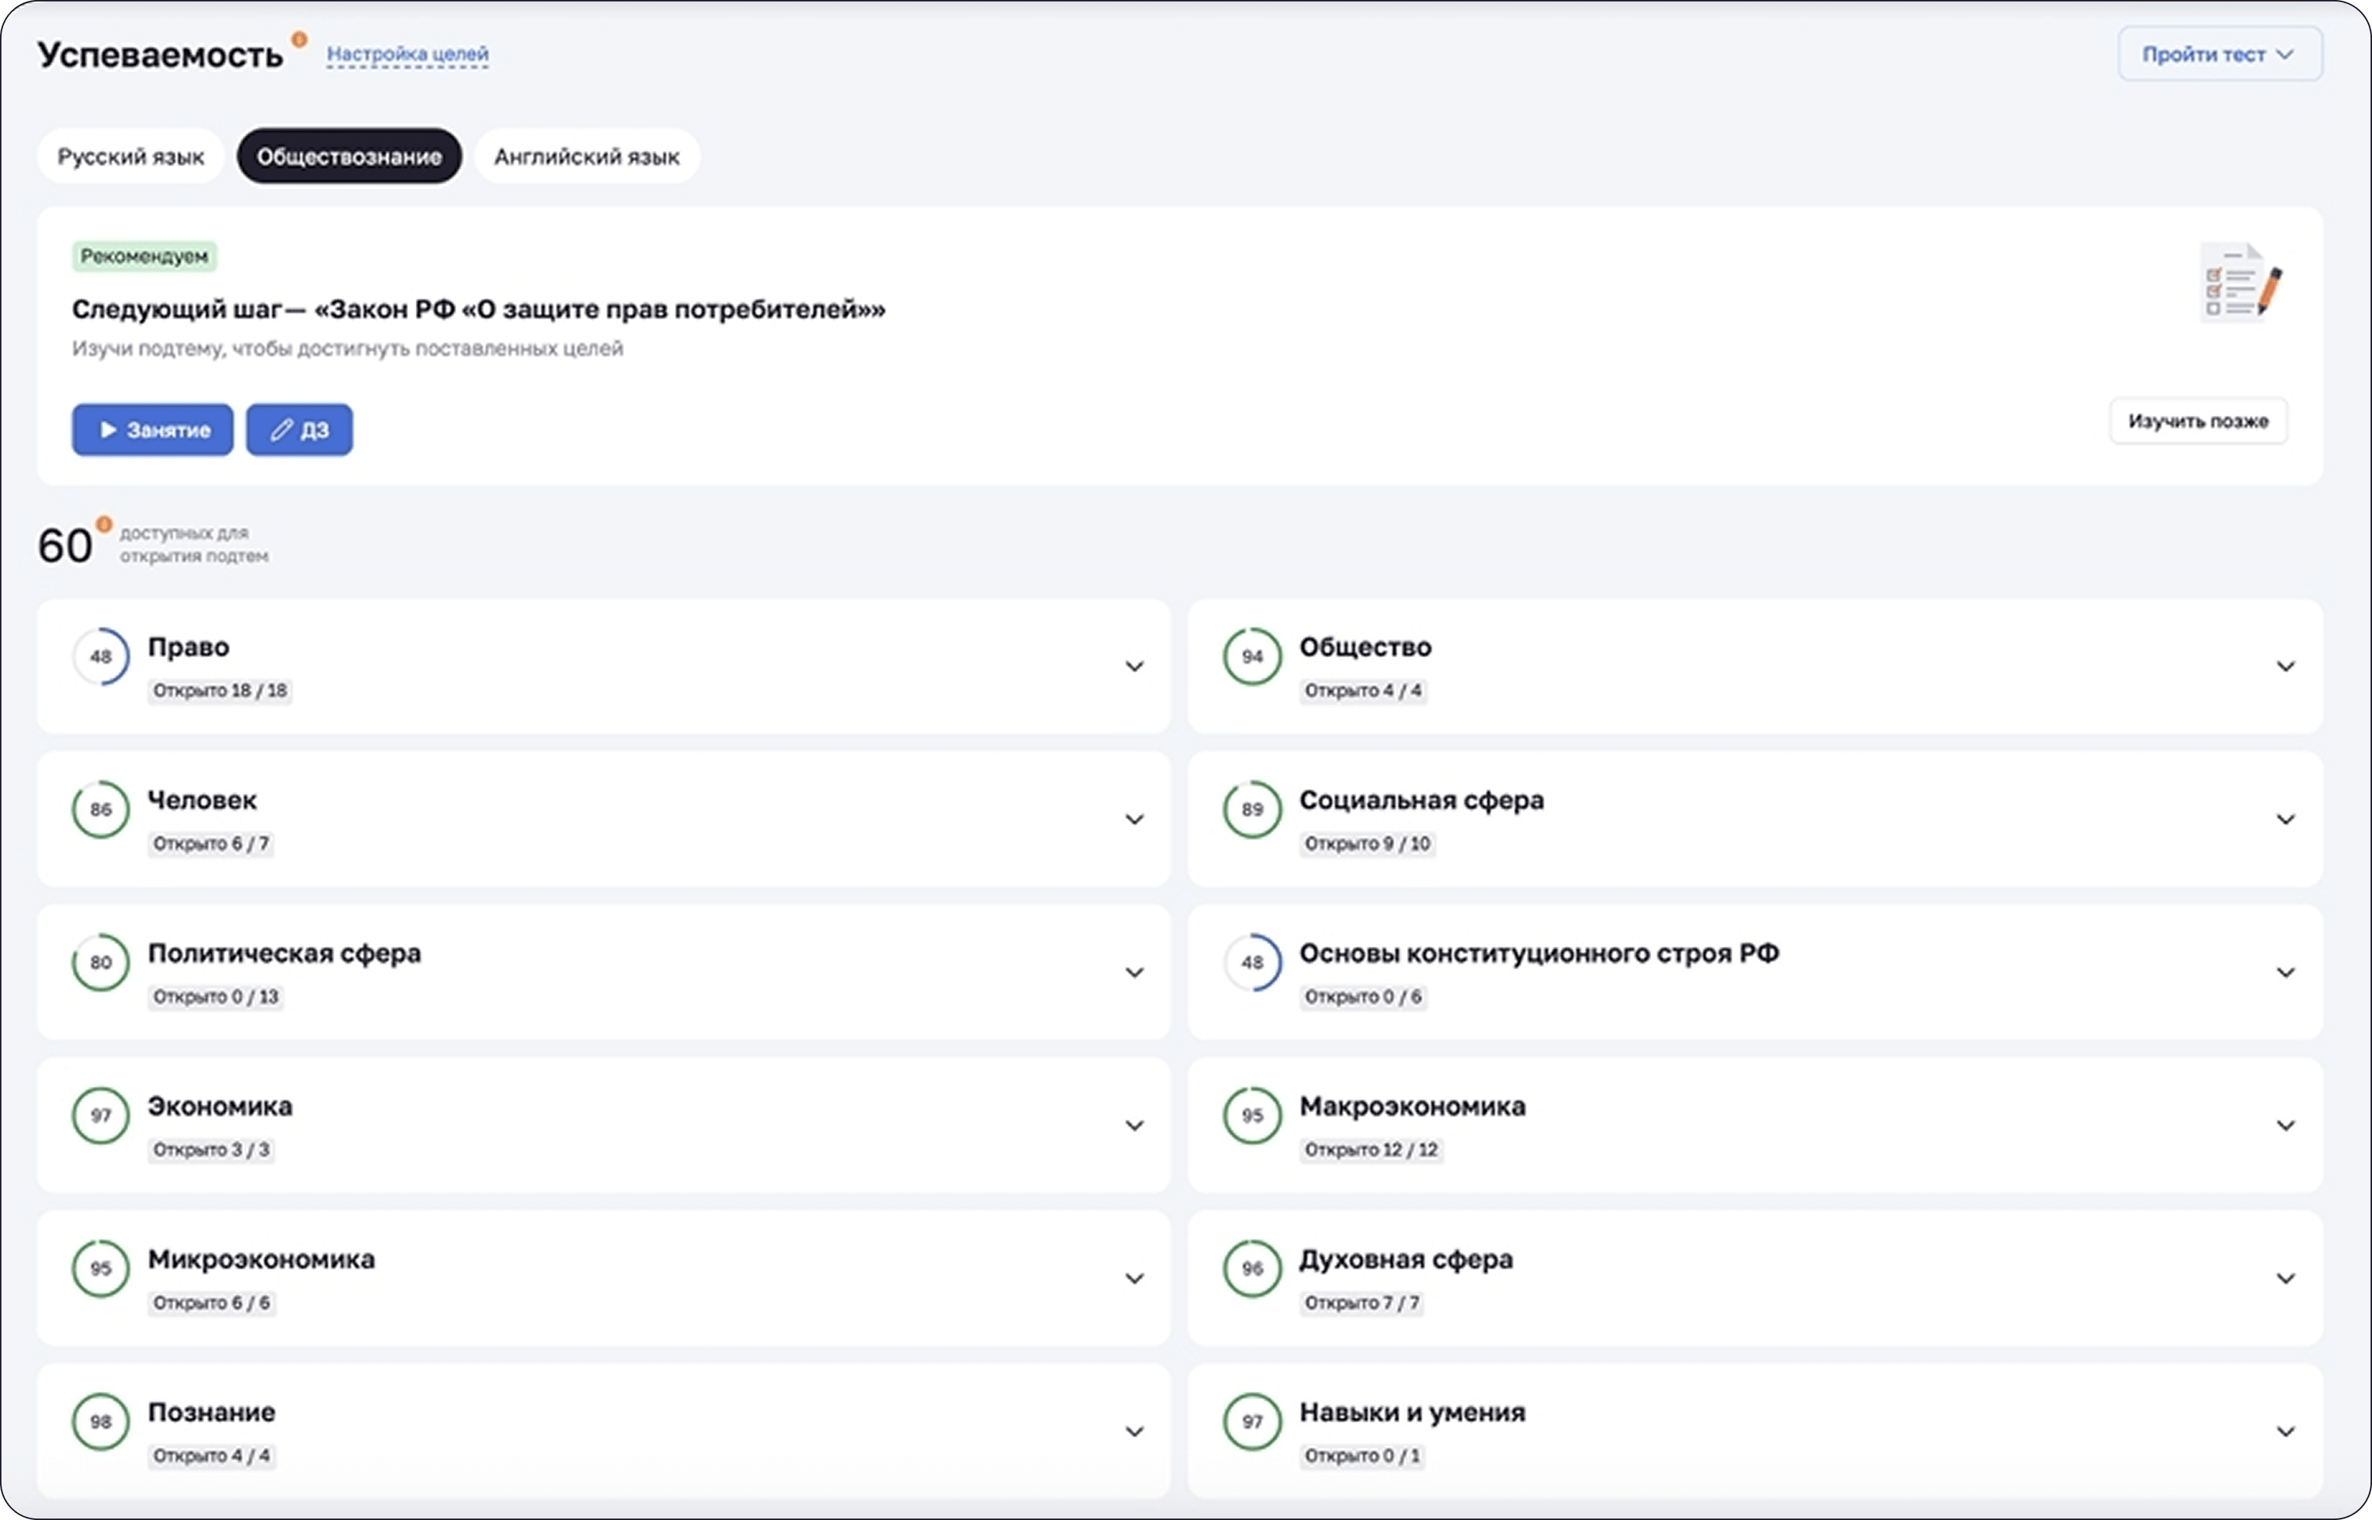Switch to the Русский язык tab
2372x1520 pixels.
(130, 156)
